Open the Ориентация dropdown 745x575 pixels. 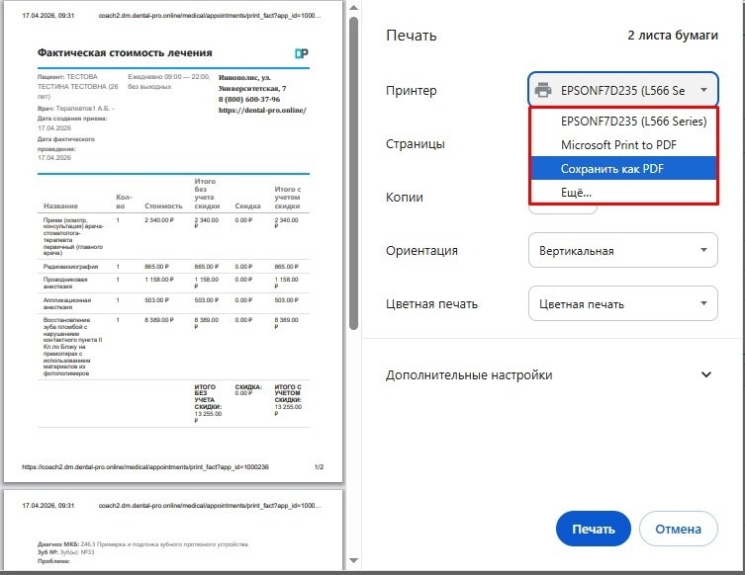(x=623, y=250)
